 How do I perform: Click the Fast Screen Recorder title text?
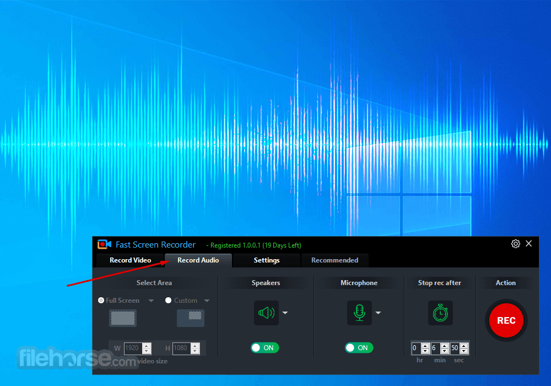coord(155,245)
